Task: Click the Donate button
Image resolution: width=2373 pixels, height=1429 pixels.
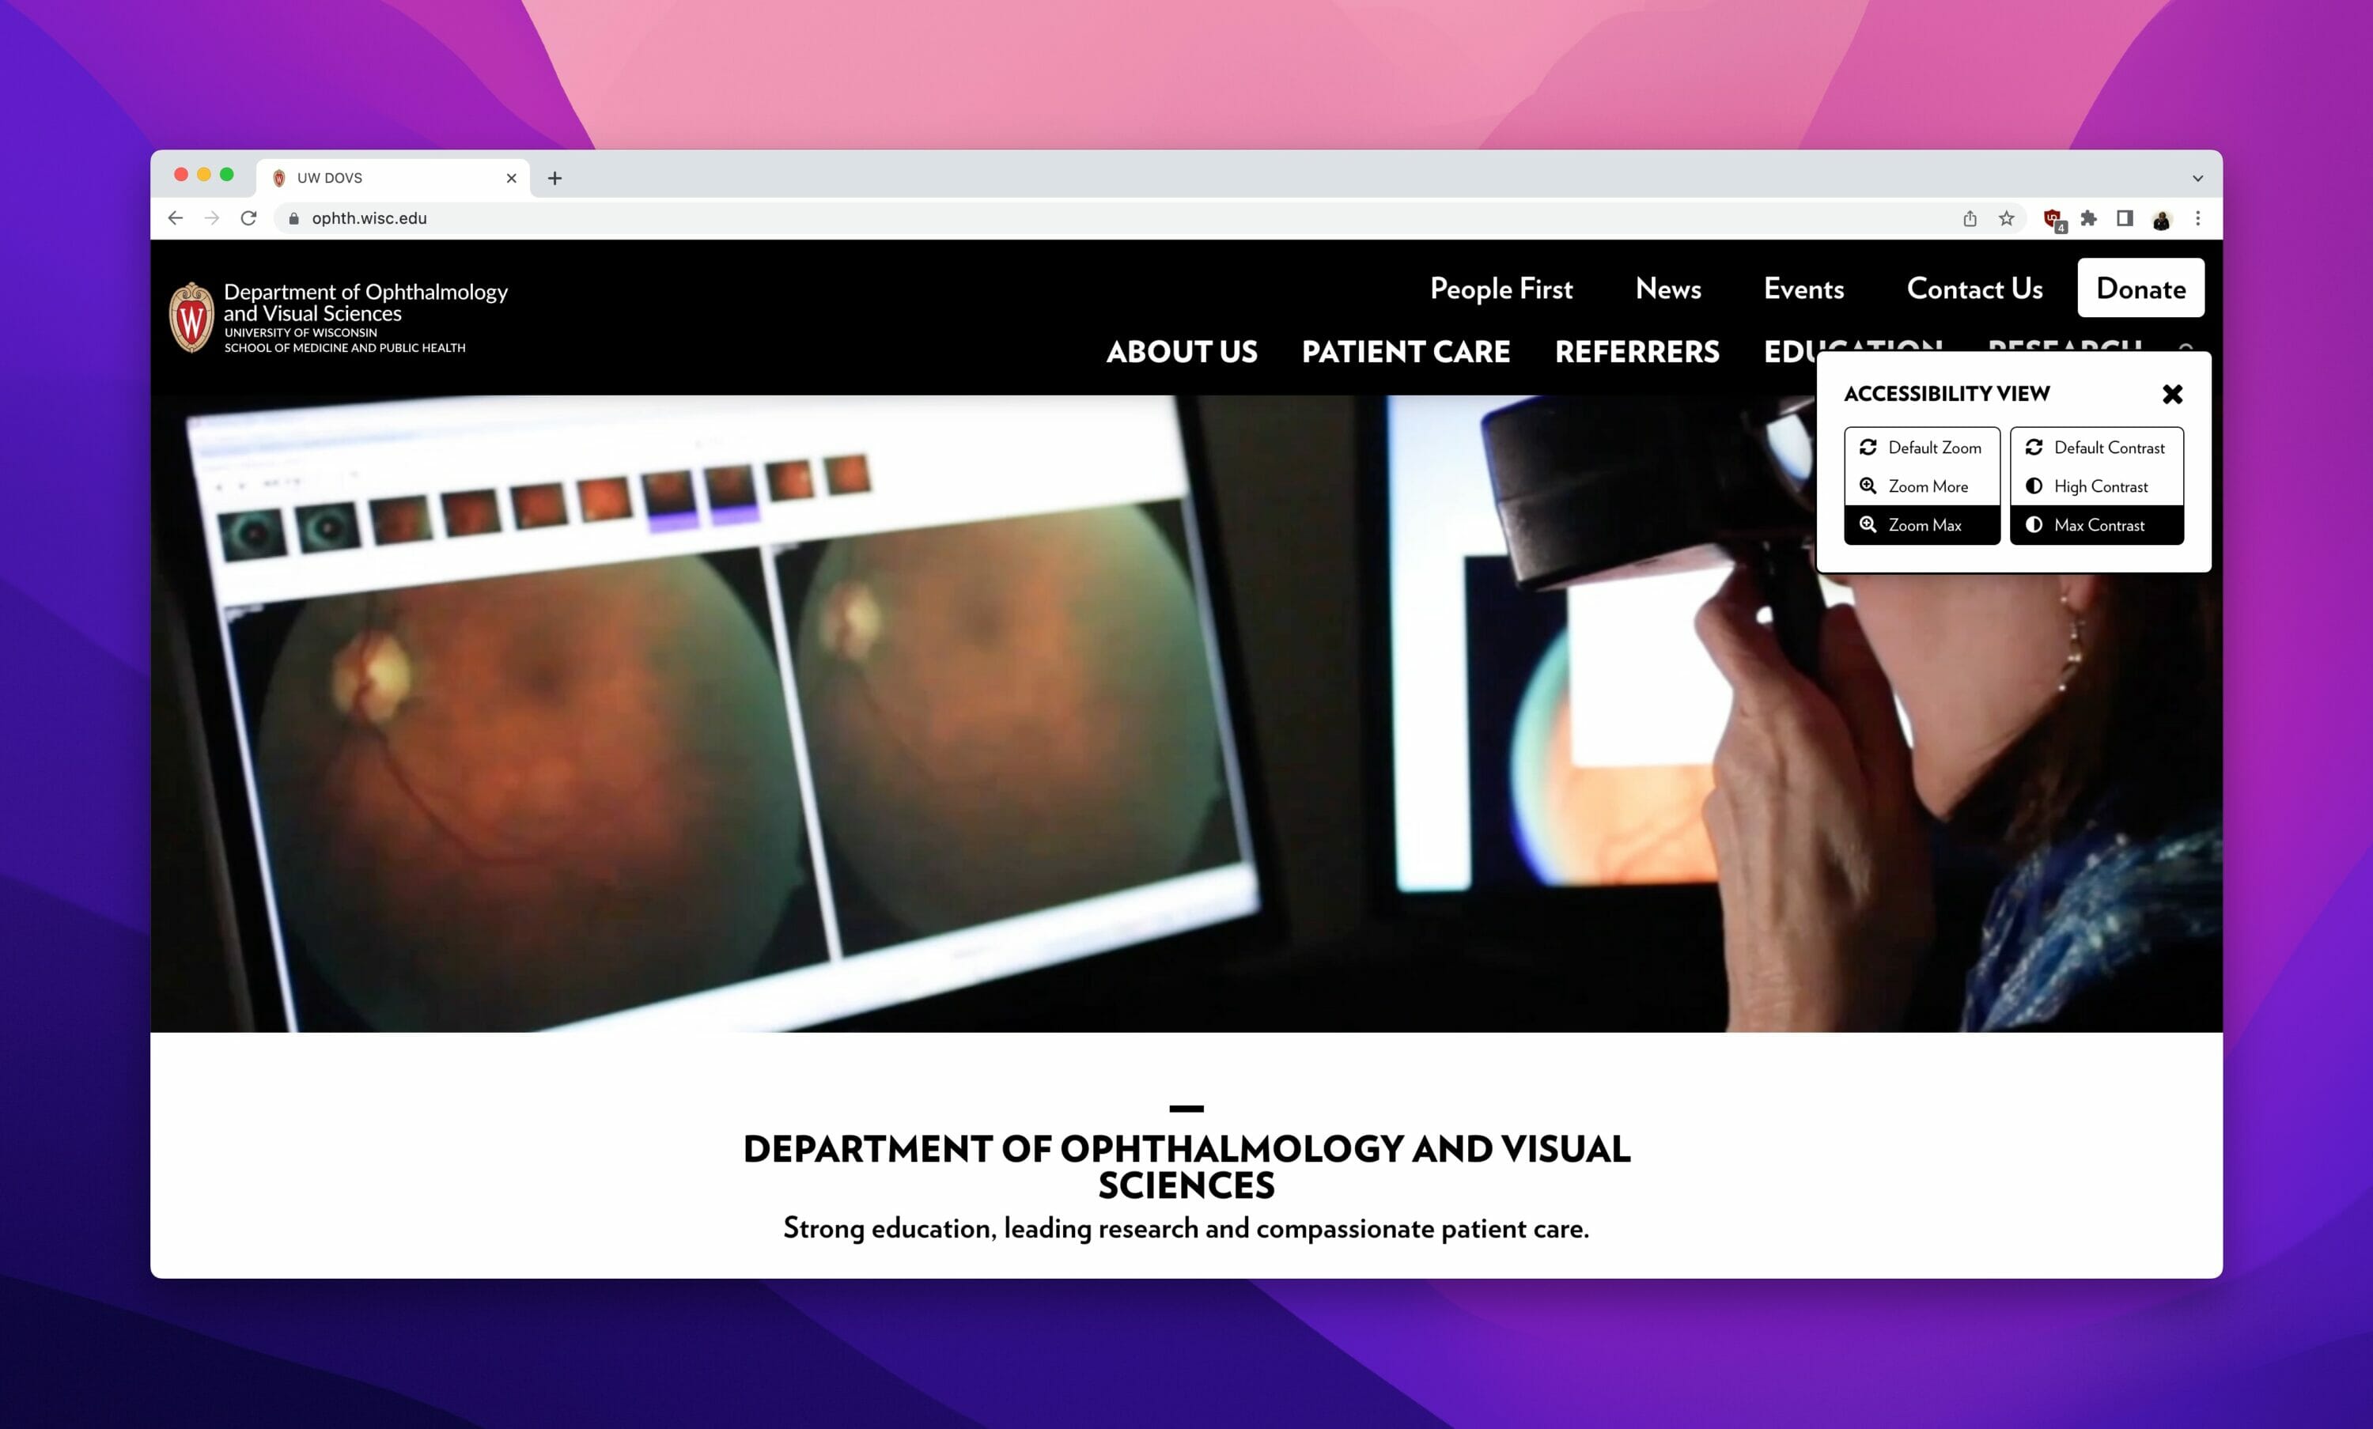Action: click(x=2140, y=288)
